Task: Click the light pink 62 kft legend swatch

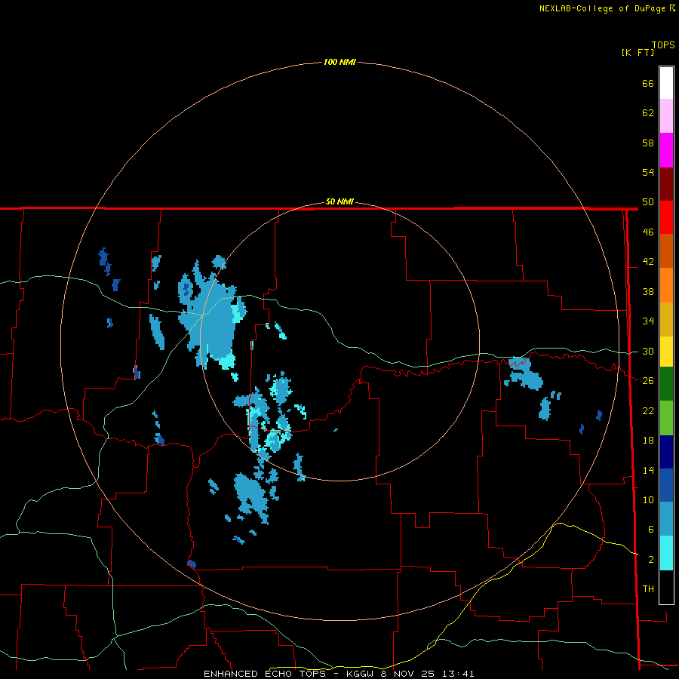Action: tap(666, 116)
